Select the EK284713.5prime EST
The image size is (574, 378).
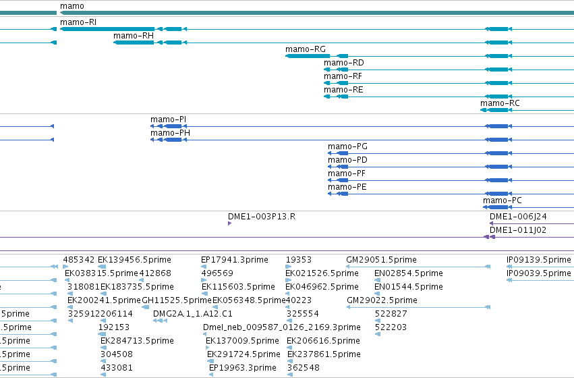click(x=137, y=341)
